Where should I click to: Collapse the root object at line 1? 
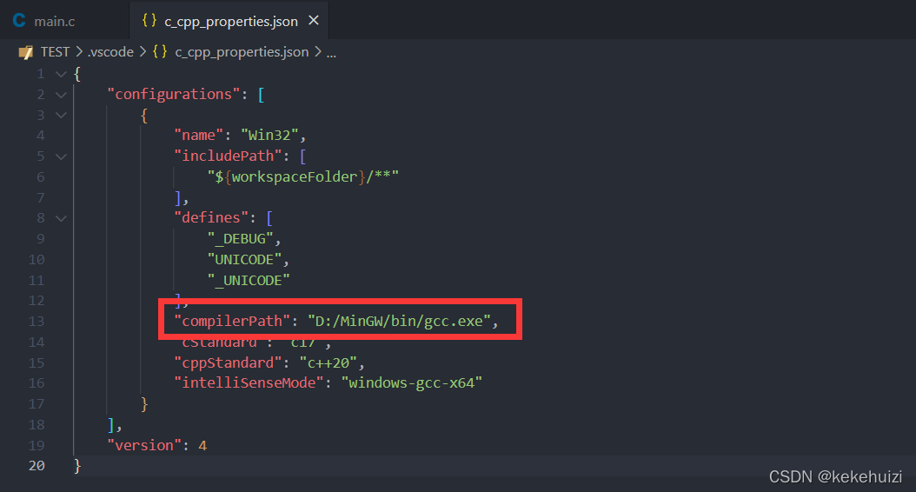tap(61, 74)
